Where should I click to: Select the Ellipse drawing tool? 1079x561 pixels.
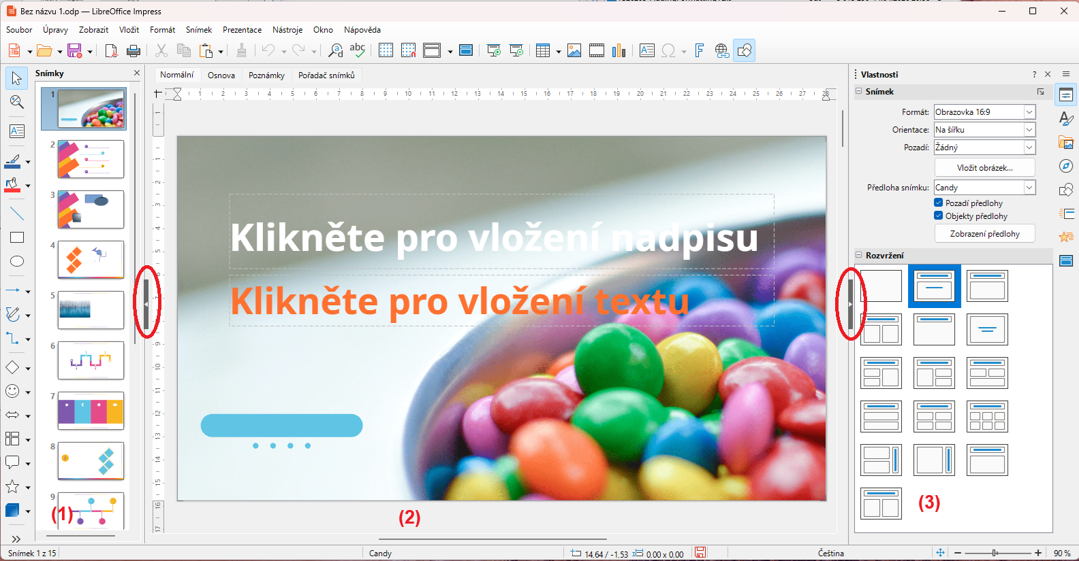(x=17, y=261)
